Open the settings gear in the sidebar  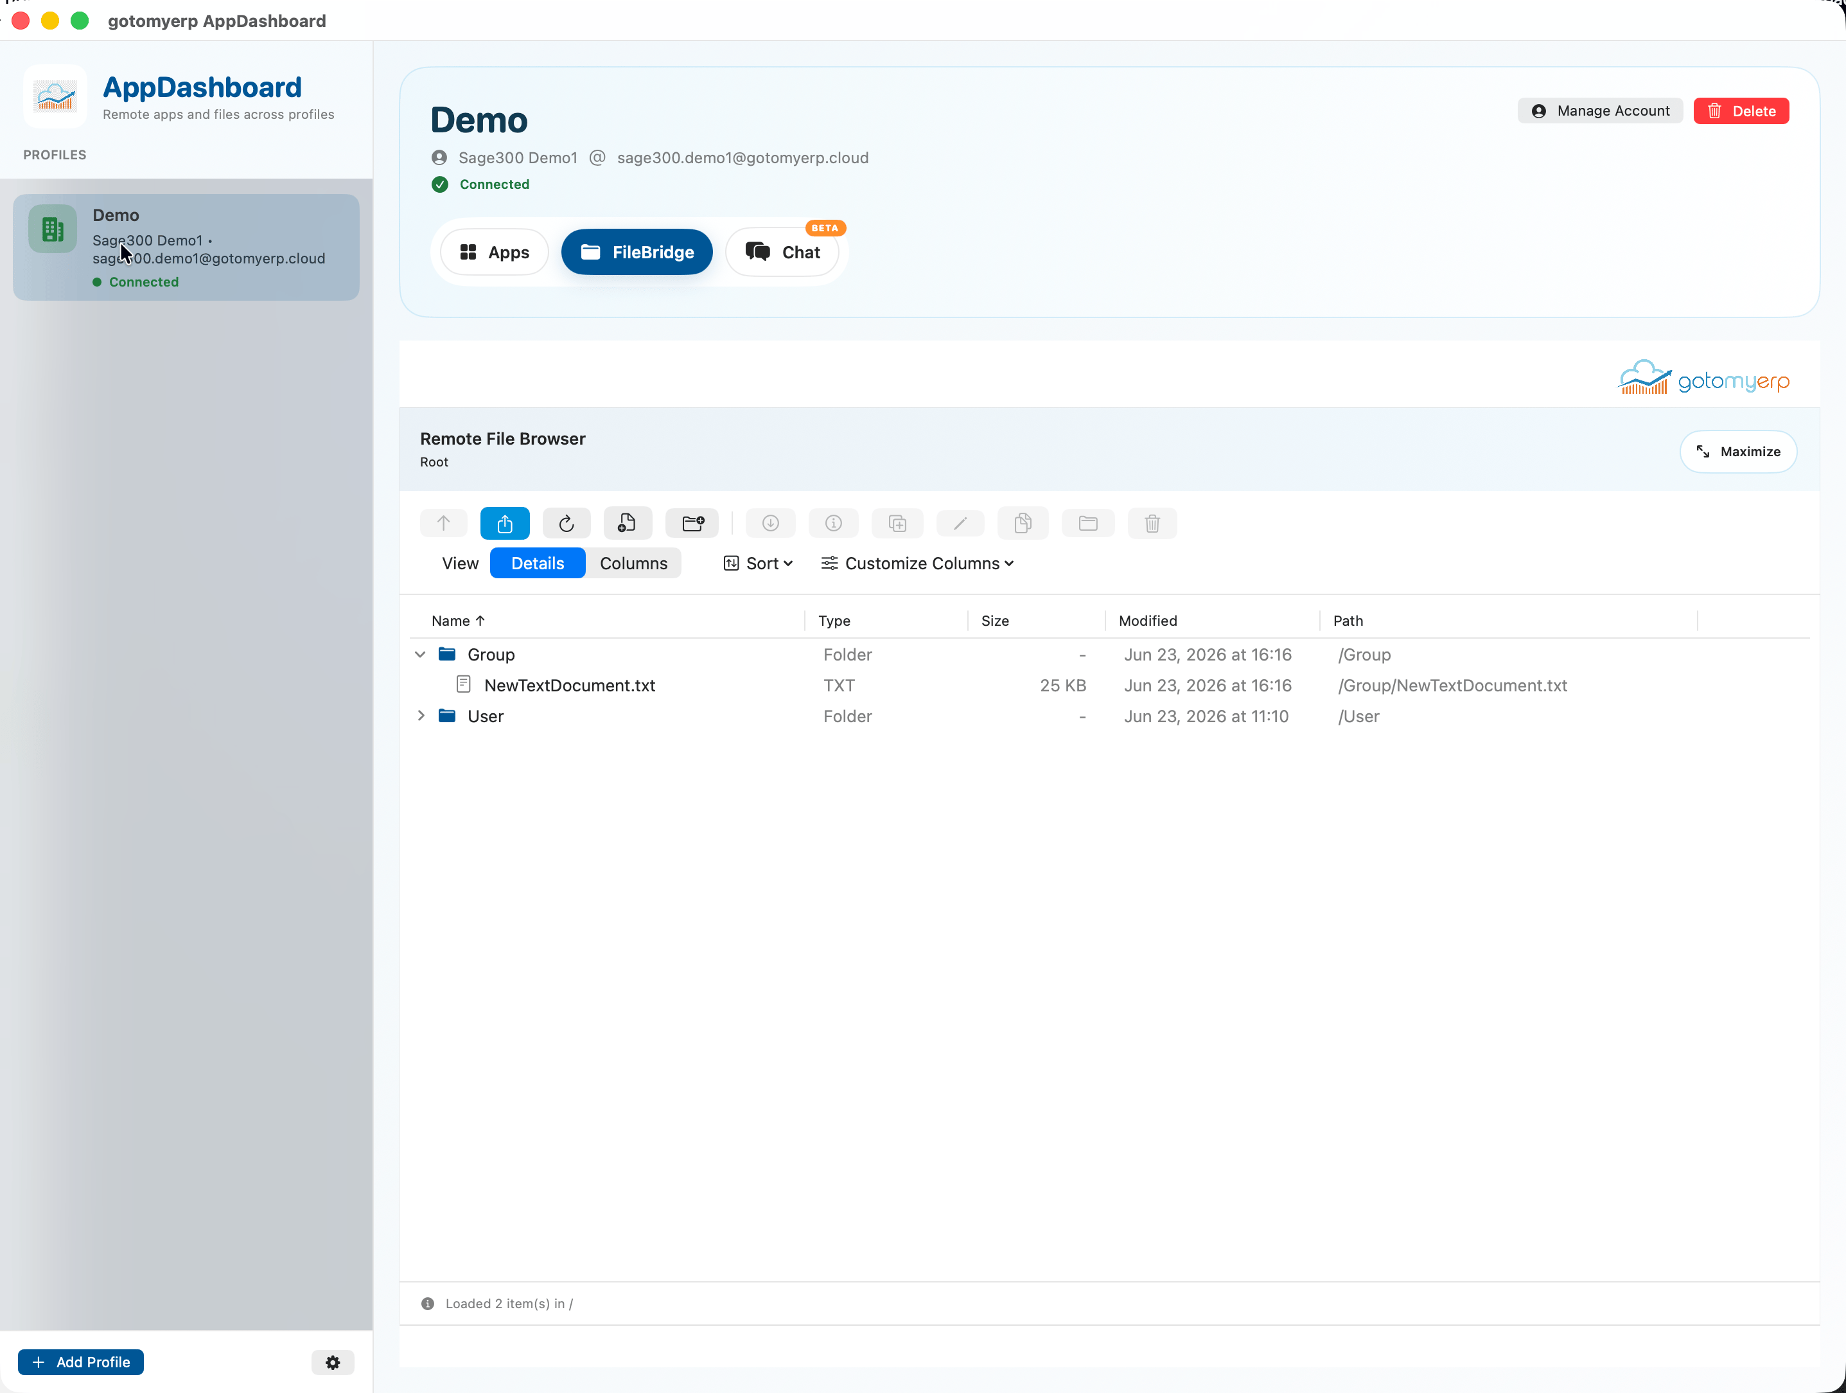pos(333,1362)
